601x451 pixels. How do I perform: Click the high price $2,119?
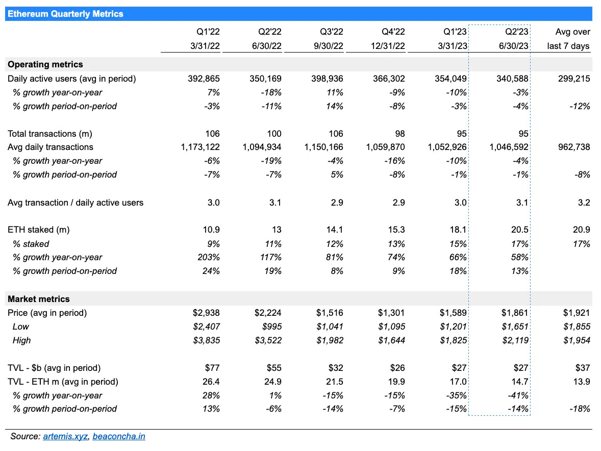pyautogui.click(x=515, y=341)
